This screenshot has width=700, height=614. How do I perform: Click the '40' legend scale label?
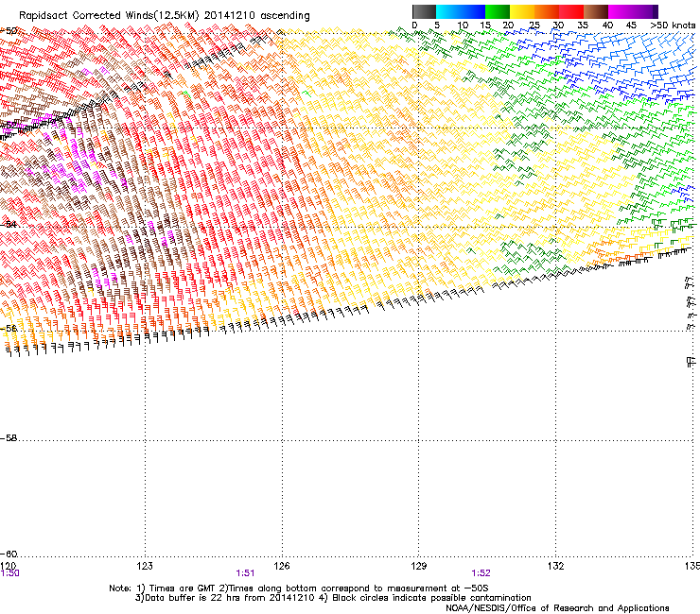click(607, 25)
